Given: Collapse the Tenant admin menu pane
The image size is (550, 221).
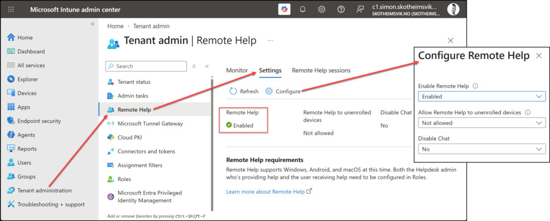Looking at the screenshot, I should 207,66.
